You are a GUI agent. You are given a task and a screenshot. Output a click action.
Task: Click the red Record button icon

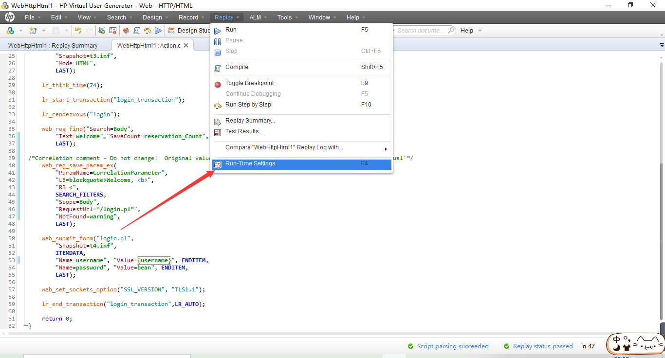point(126,31)
